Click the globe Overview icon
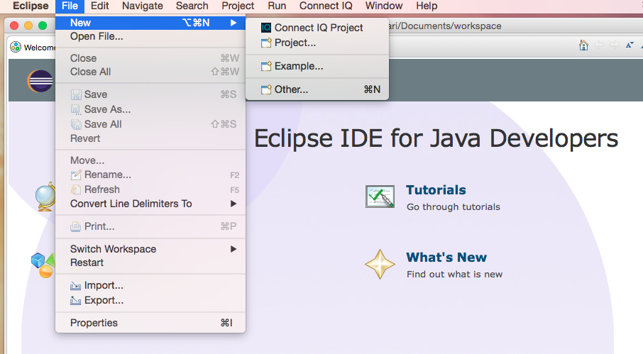This screenshot has height=354, width=643. click(x=46, y=197)
